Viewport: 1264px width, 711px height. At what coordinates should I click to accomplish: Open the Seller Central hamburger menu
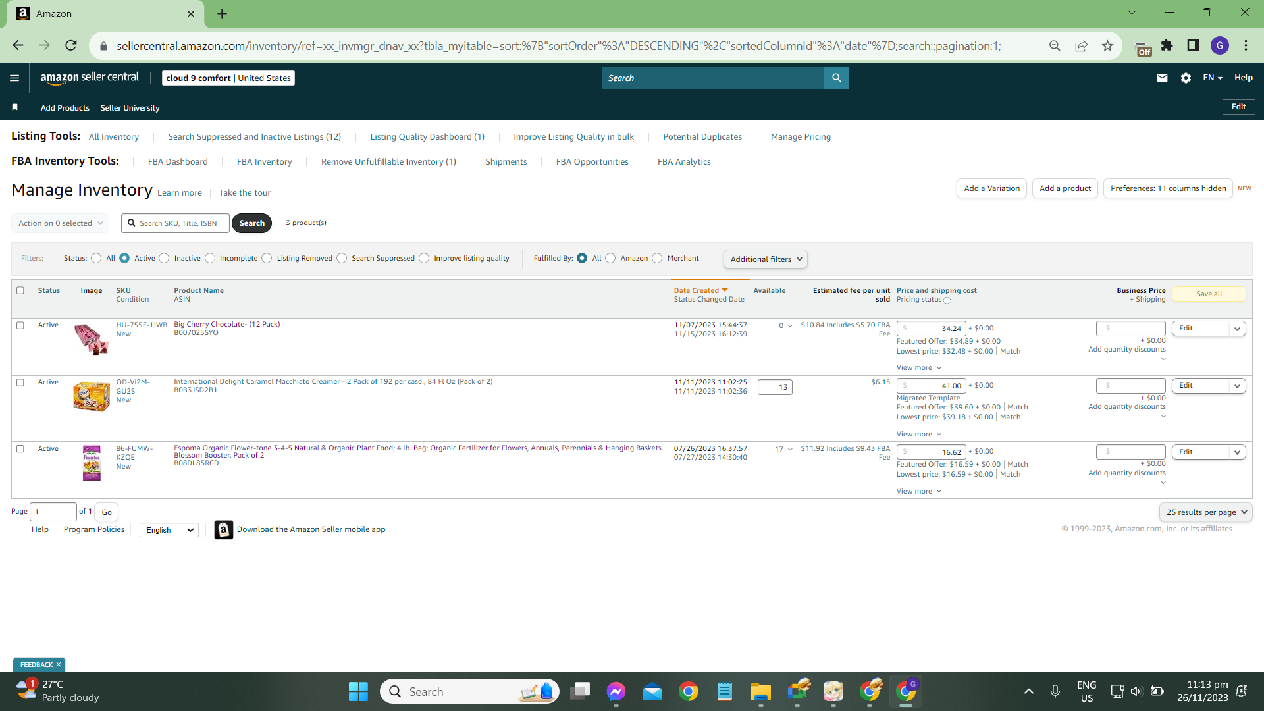tap(14, 78)
